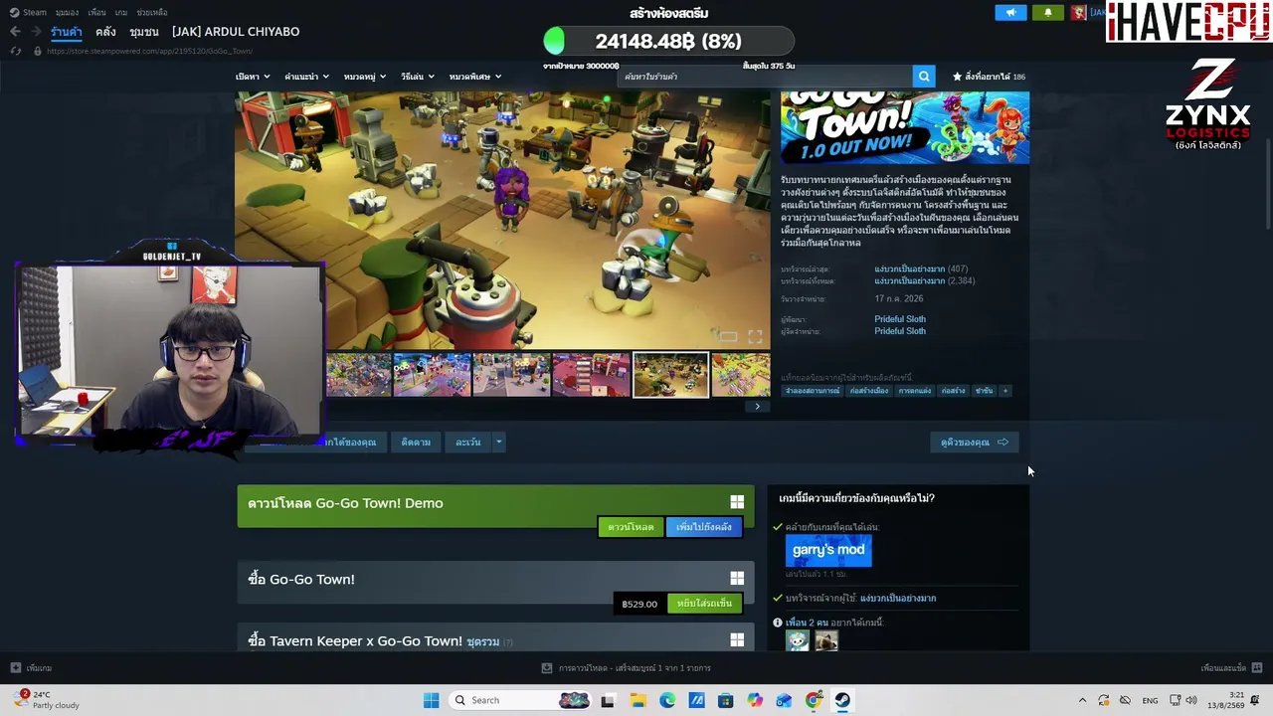Click the Windows taskbar Search box

pos(519,700)
